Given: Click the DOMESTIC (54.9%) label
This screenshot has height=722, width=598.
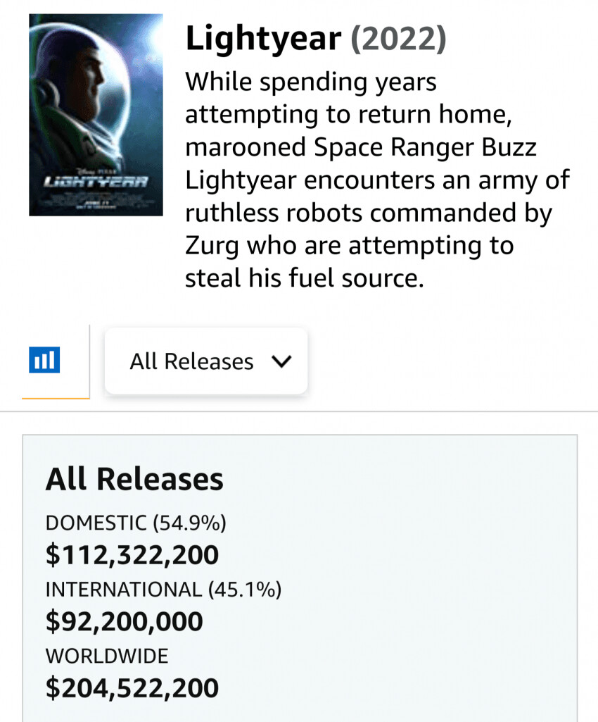Looking at the screenshot, I should click(x=136, y=523).
